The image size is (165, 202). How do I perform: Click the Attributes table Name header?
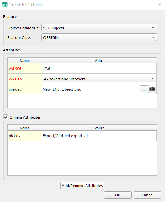pos(25,61)
